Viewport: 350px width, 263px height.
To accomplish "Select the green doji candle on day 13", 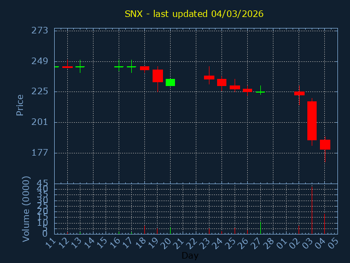I will (x=80, y=67).
